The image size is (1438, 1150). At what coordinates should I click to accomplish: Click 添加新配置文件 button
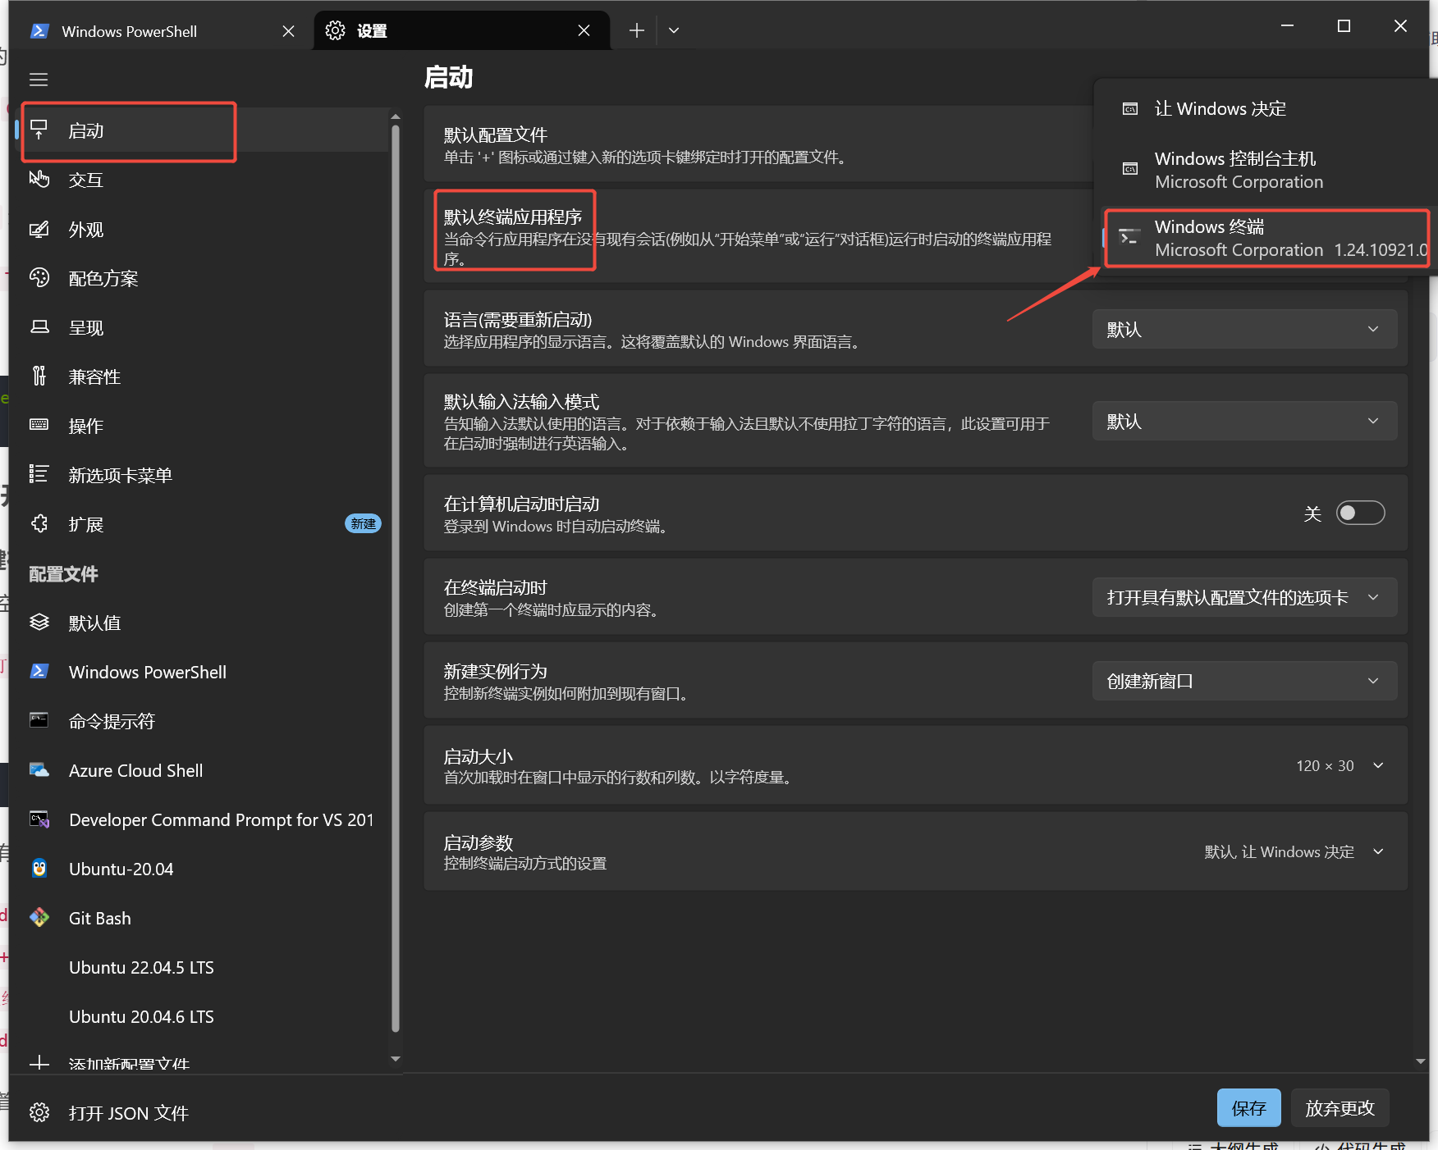tap(201, 1064)
